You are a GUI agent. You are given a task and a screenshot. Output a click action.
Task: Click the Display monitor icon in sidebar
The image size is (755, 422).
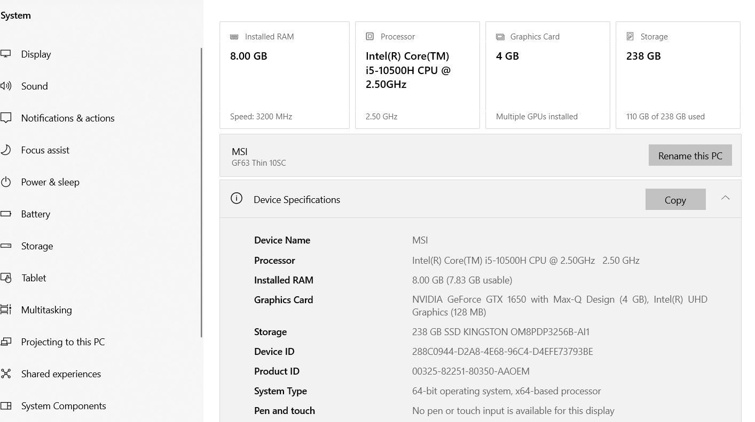[5, 54]
